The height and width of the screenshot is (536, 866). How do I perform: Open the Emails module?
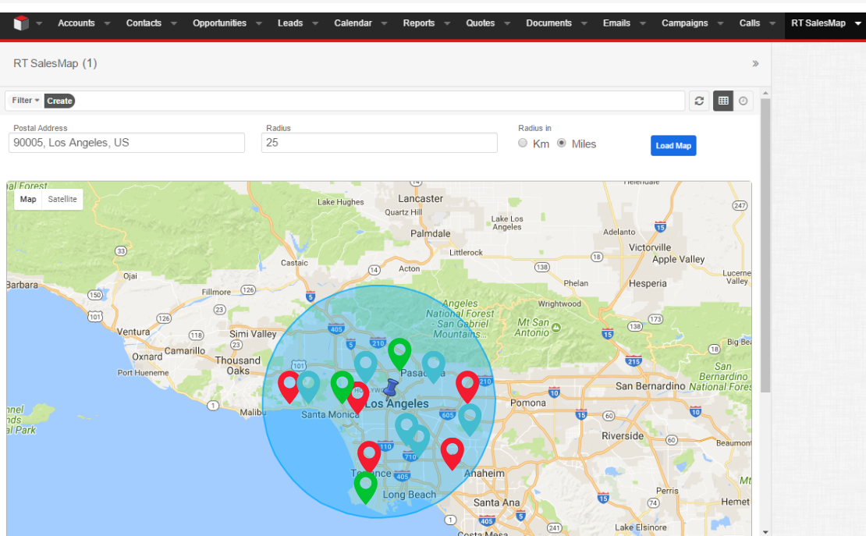pos(616,23)
